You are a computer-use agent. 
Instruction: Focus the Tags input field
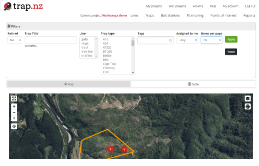point(155,40)
